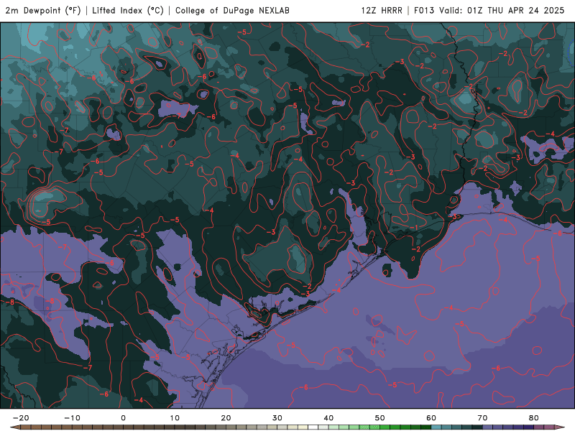Click the 'F013 Valid: 01Z THU APR 24 2025' text
This screenshot has width=575, height=431.
[489, 10]
